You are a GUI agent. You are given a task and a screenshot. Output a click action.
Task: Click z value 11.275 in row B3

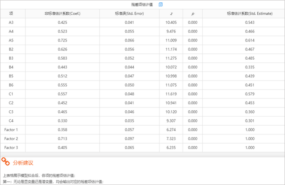coord(171,58)
